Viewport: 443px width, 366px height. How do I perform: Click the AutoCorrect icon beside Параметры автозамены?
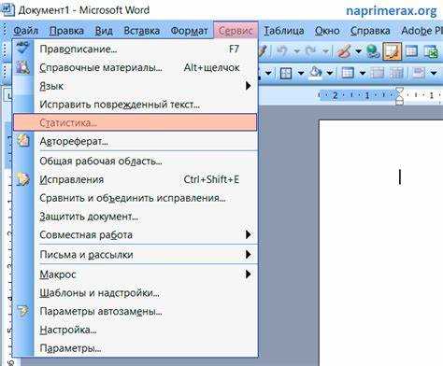pos(22,311)
